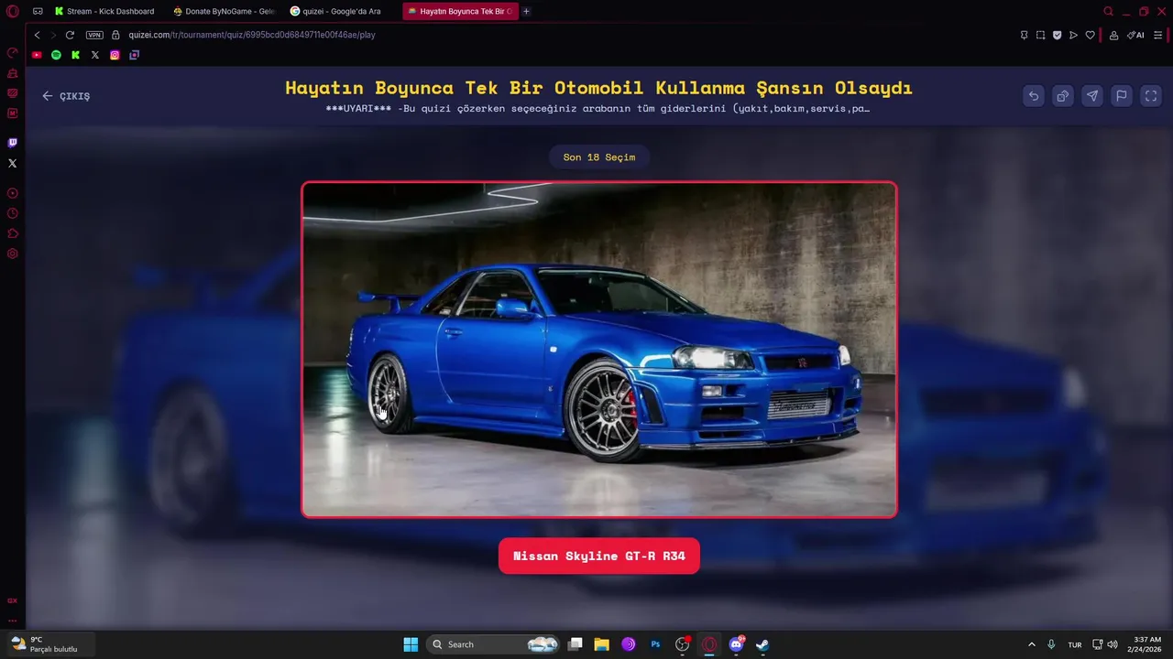
Task: Open History clock icon in sidebar
Action: (x=13, y=213)
